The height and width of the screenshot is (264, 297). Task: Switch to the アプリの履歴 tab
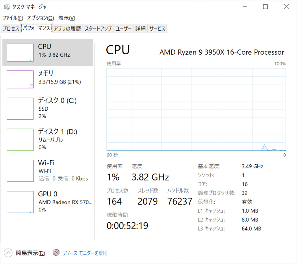(67, 29)
